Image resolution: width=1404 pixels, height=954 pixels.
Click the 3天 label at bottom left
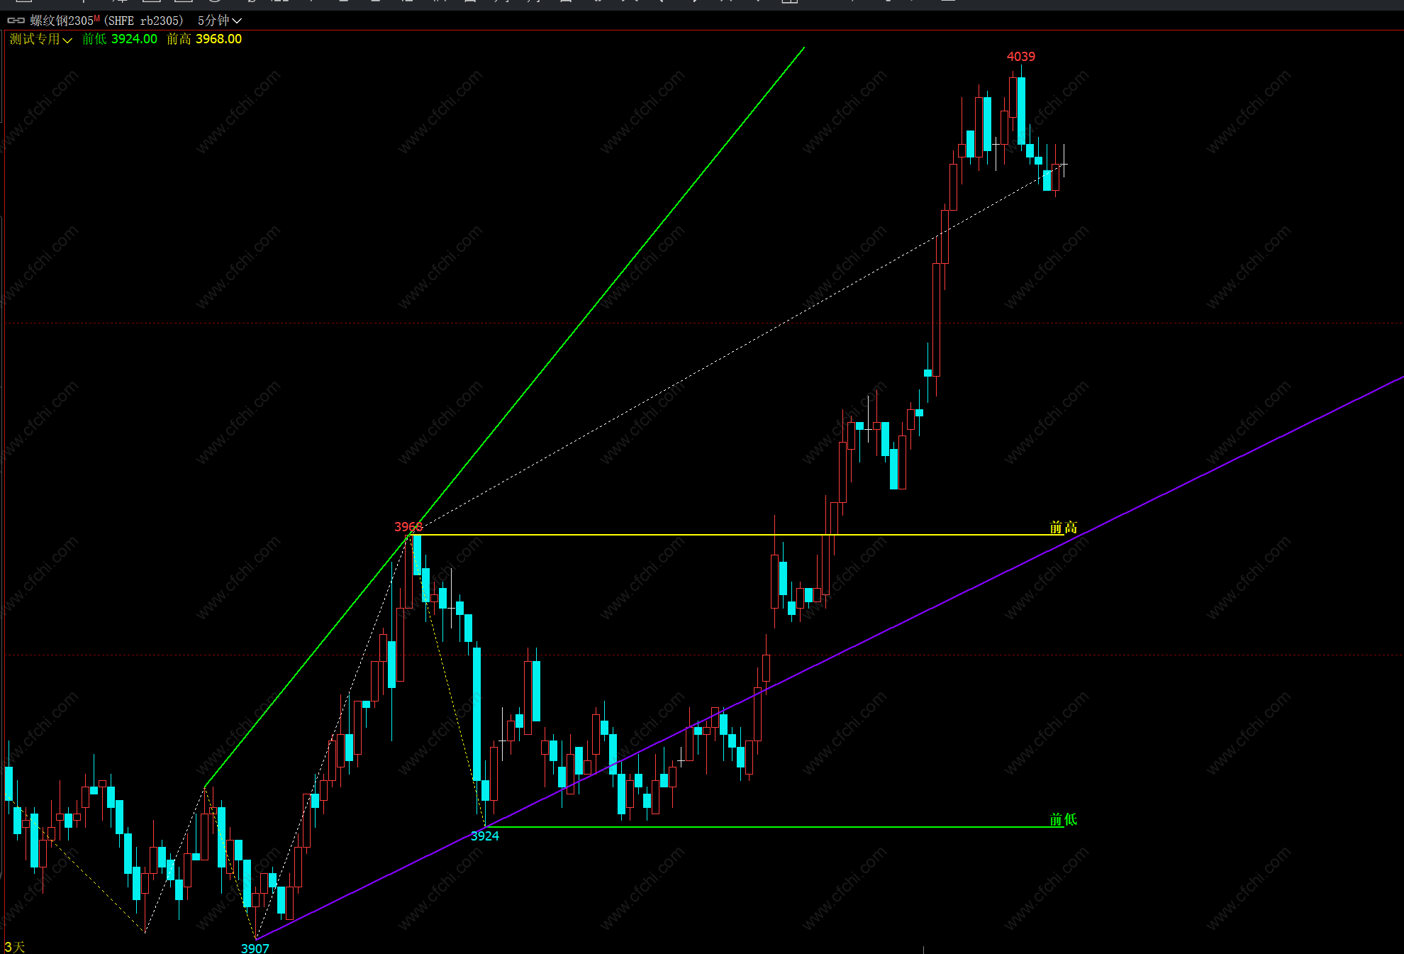[14, 946]
